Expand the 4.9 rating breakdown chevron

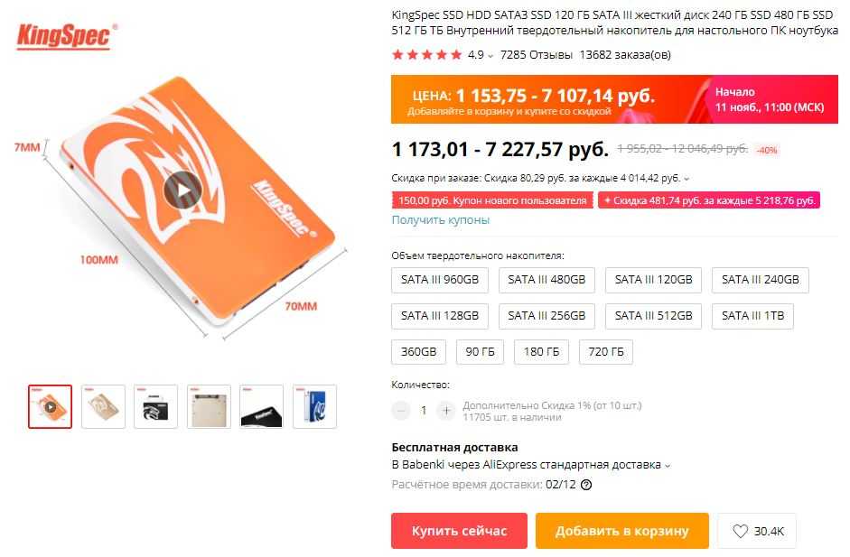pyautogui.click(x=490, y=55)
